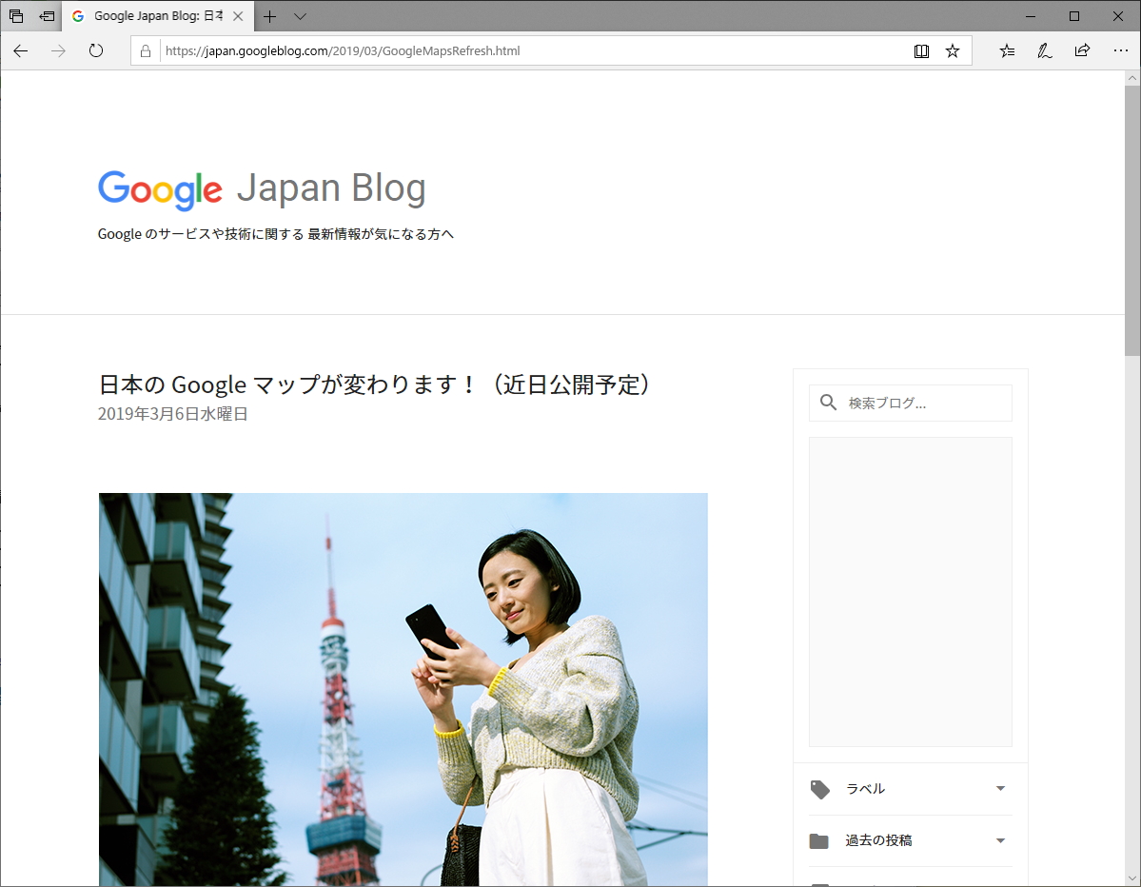The height and width of the screenshot is (887, 1141).
Task: Navigate back with the back arrow
Action: pos(20,50)
